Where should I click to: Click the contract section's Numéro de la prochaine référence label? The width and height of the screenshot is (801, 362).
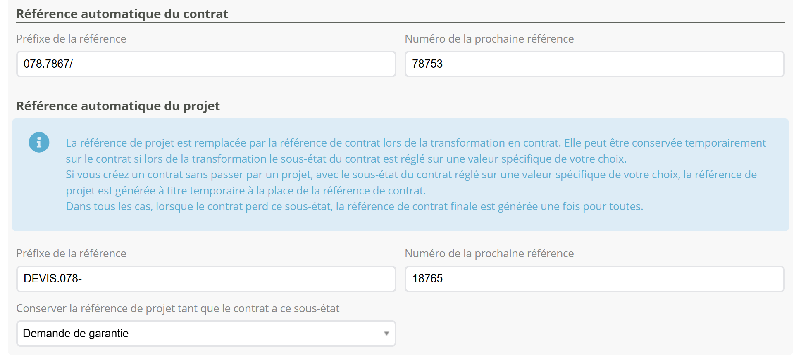click(489, 39)
